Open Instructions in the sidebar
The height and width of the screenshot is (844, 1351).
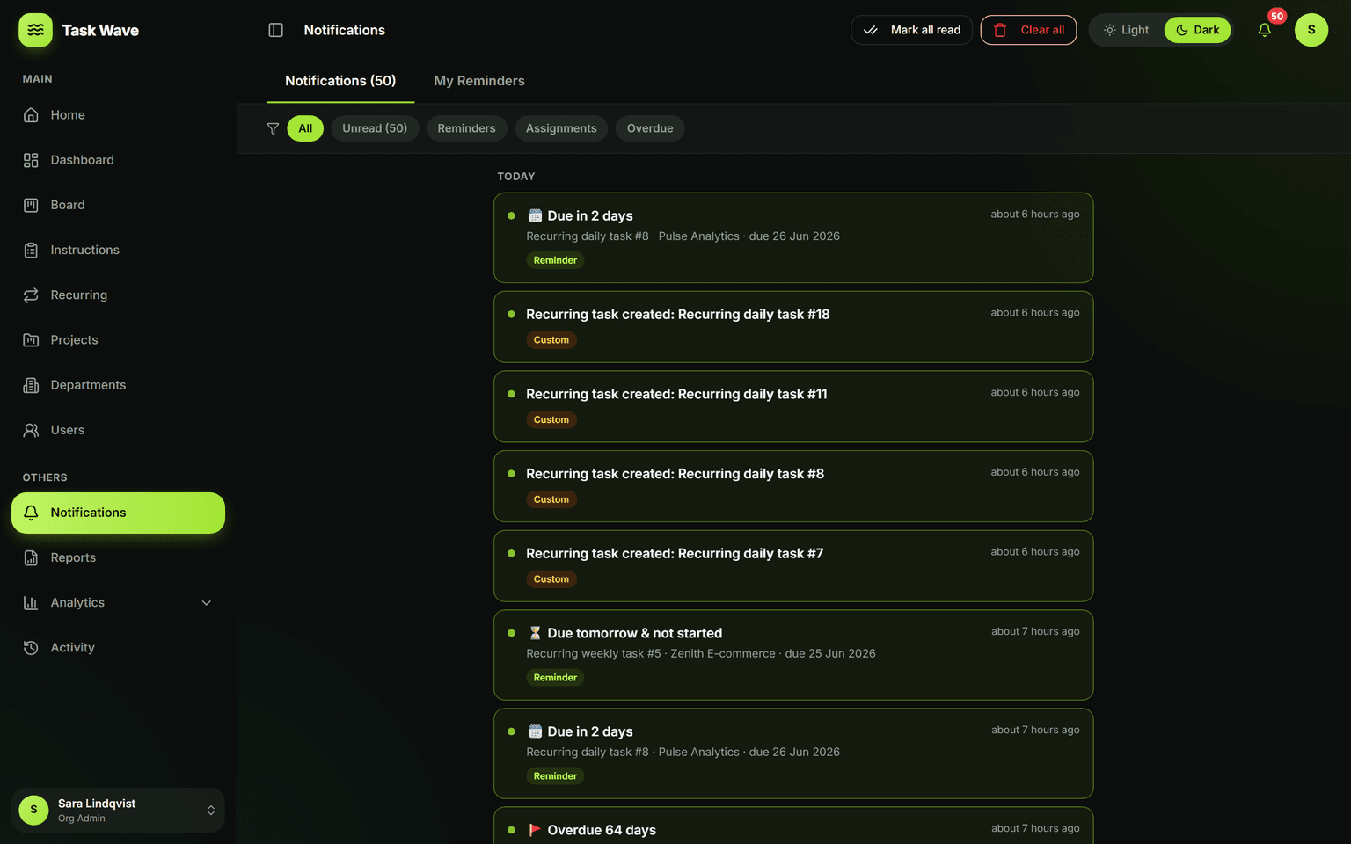(x=118, y=250)
